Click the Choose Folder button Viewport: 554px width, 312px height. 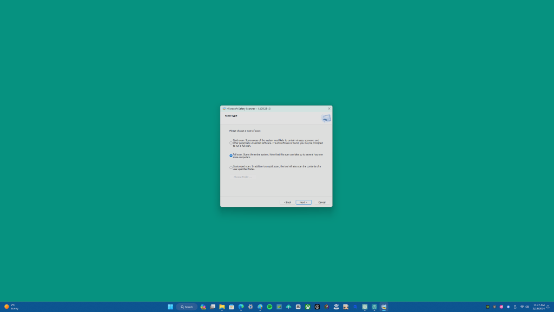pyautogui.click(x=241, y=177)
